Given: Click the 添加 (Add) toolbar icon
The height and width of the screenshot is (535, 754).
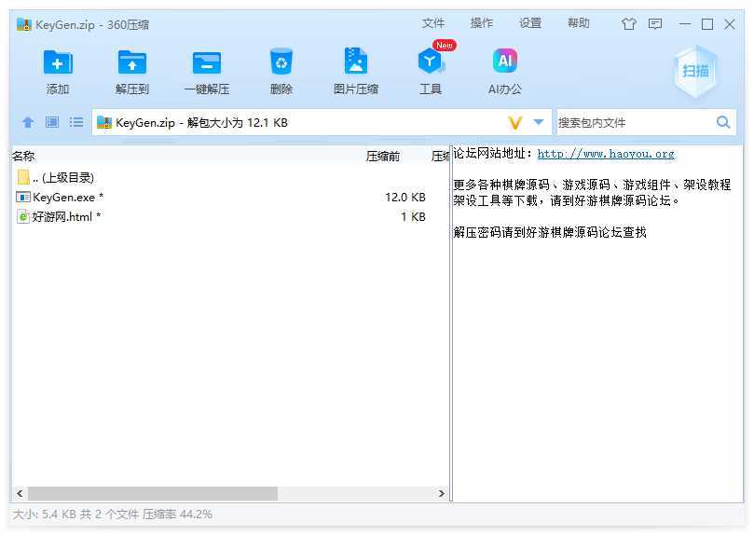Looking at the screenshot, I should point(58,62).
